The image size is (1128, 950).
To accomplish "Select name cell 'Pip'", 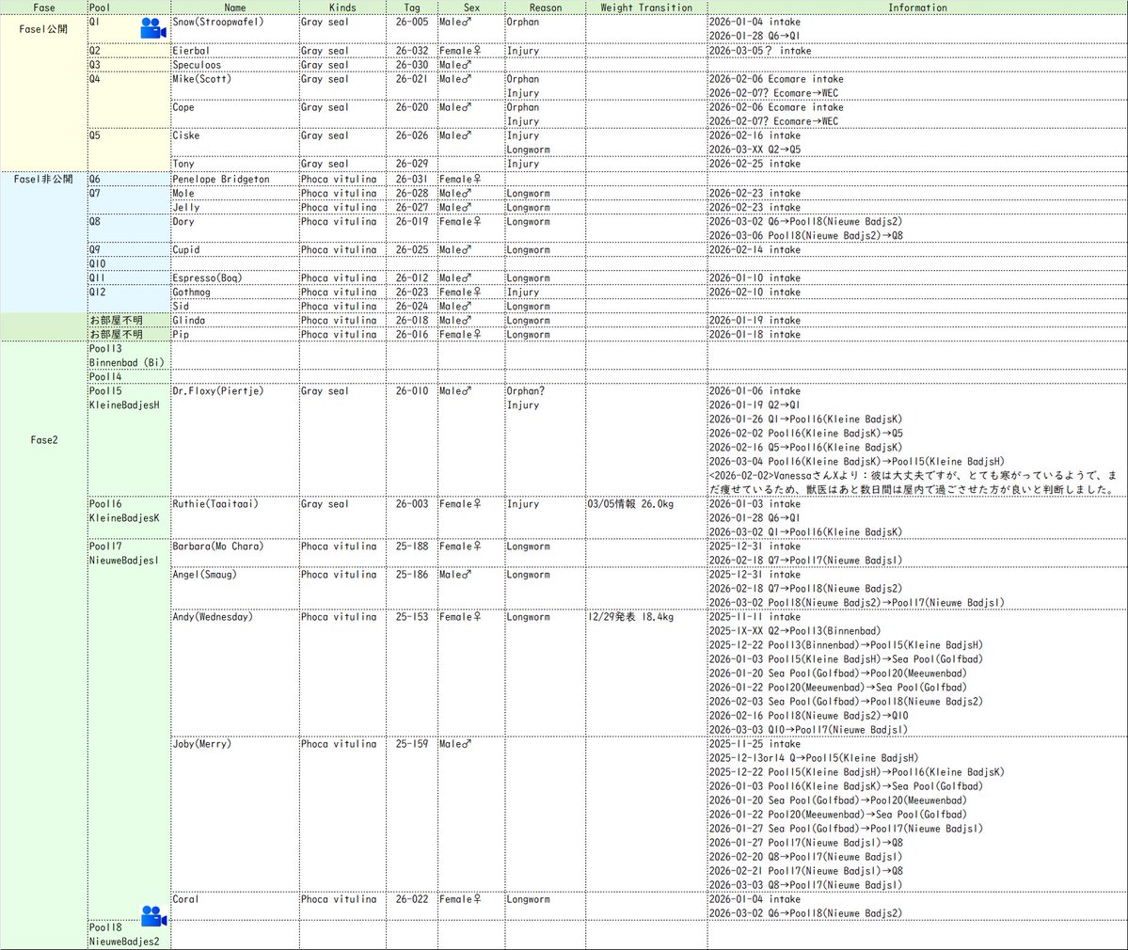I will pos(235,335).
